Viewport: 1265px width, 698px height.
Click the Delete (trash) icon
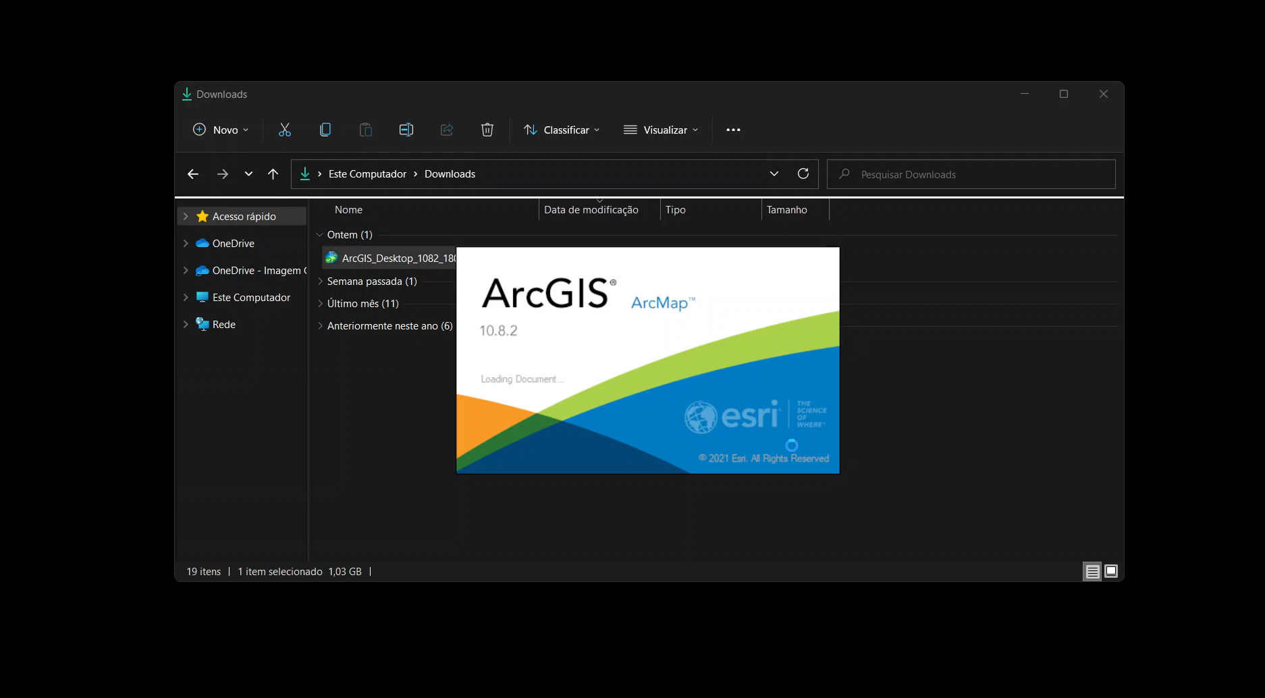487,130
